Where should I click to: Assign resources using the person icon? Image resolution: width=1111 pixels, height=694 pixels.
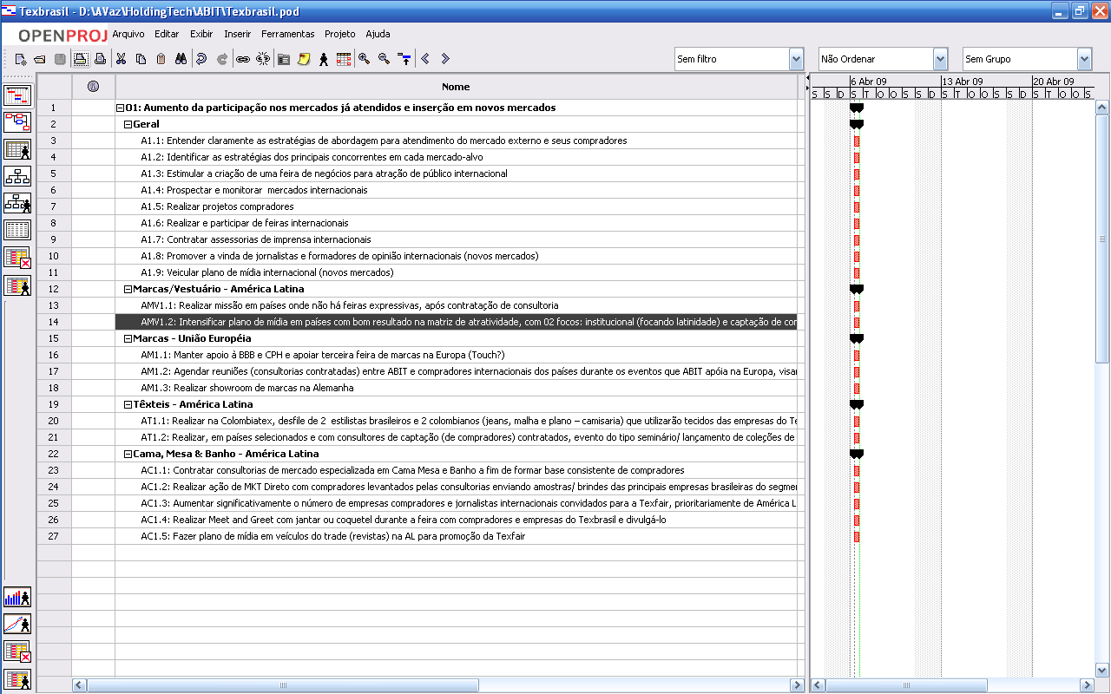click(323, 59)
